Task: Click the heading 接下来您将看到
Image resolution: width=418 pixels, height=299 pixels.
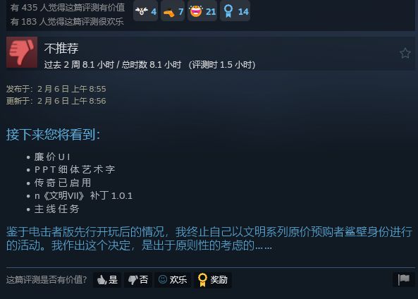Action: coord(54,134)
